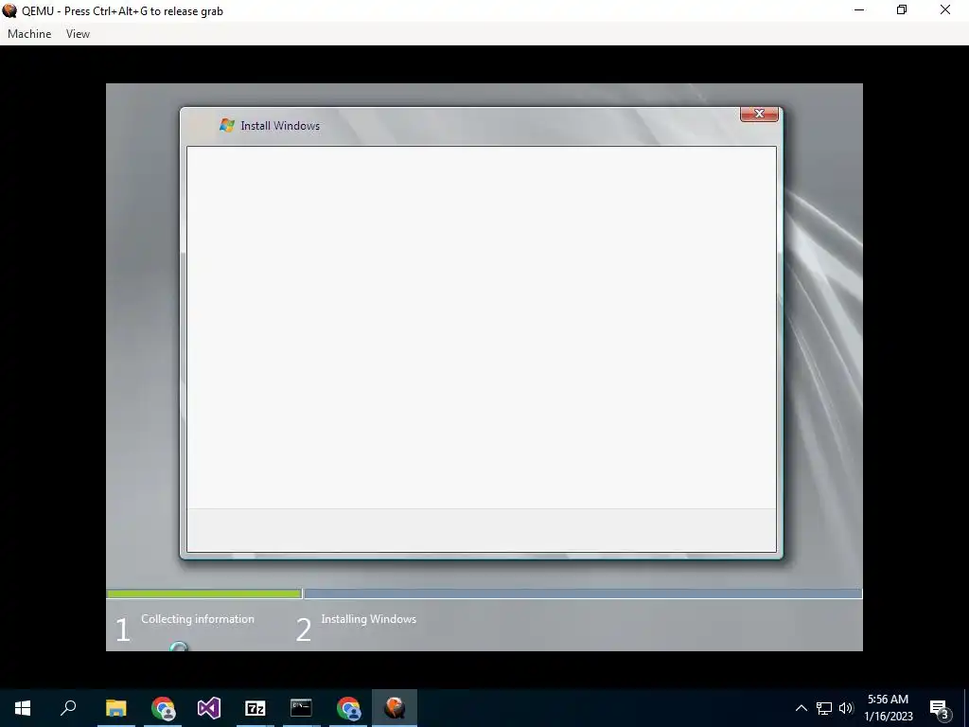Open Visual Studio from the taskbar
This screenshot has height=727, width=969.
[x=209, y=708]
